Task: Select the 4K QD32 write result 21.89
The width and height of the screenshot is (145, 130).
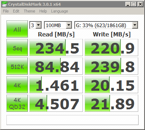Action: [x=111, y=103]
